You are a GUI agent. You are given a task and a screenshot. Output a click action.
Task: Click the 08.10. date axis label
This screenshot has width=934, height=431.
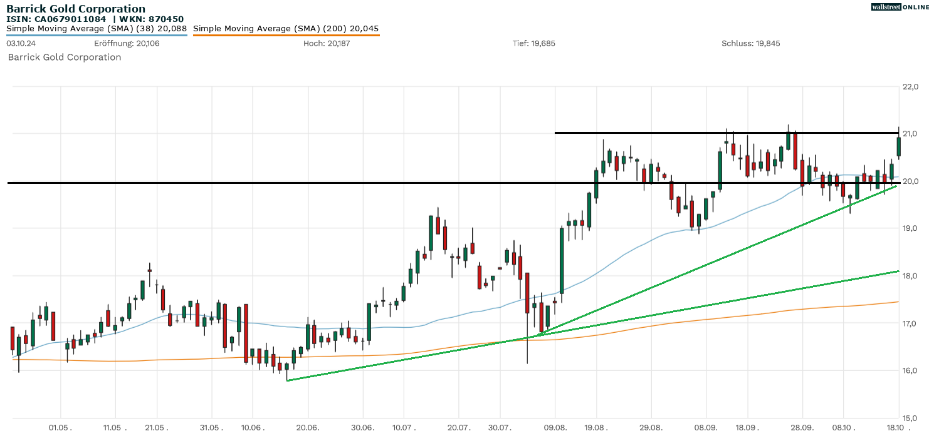843,427
